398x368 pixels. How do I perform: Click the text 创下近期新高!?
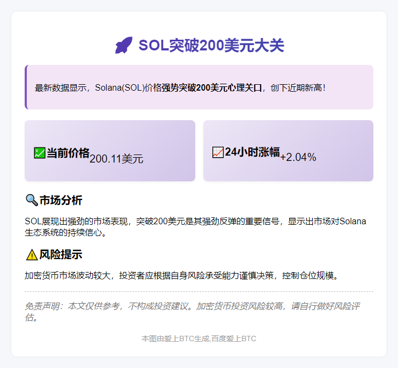coord(298,88)
